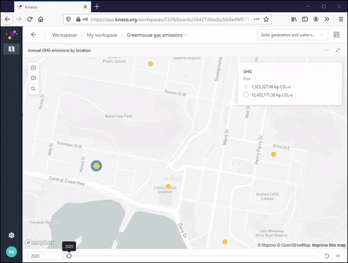Reset the timeline with the loop icon

[x=327, y=256]
